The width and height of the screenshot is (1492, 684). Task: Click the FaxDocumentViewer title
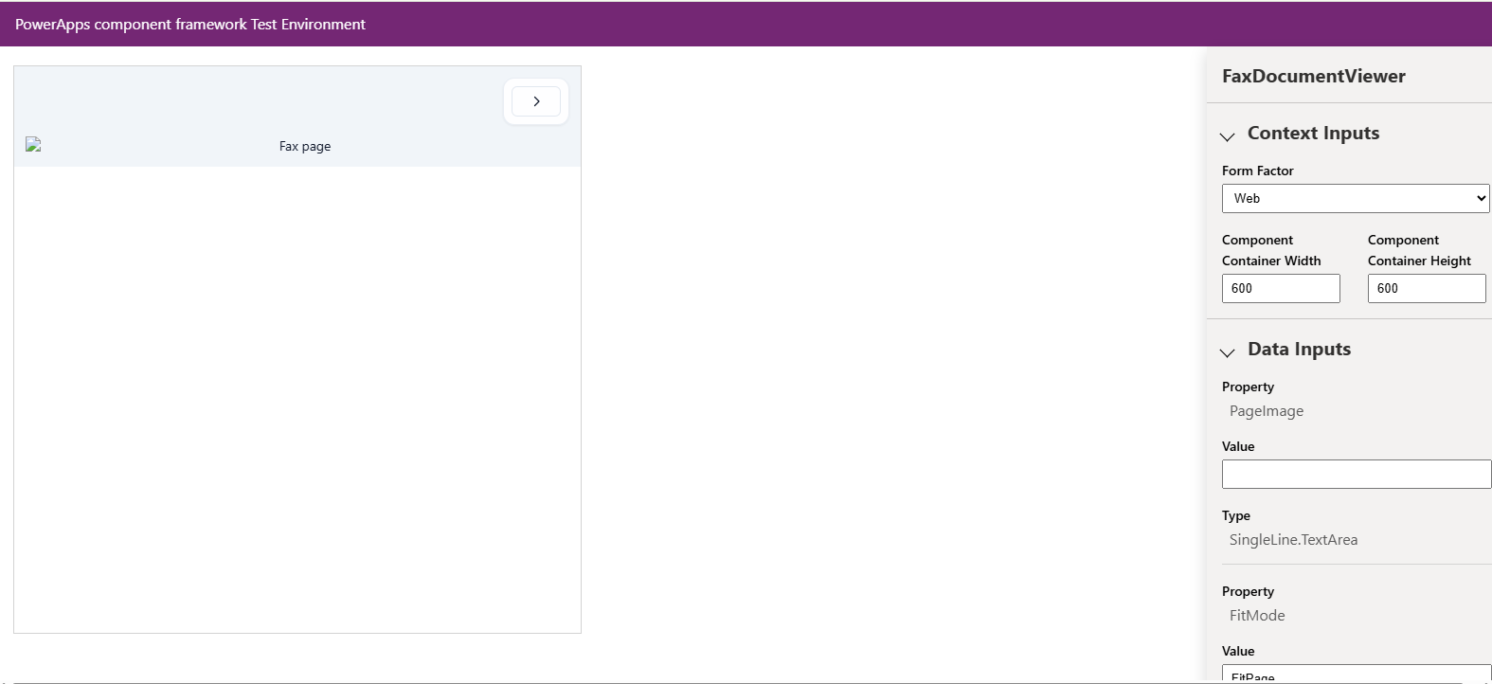[x=1313, y=76]
